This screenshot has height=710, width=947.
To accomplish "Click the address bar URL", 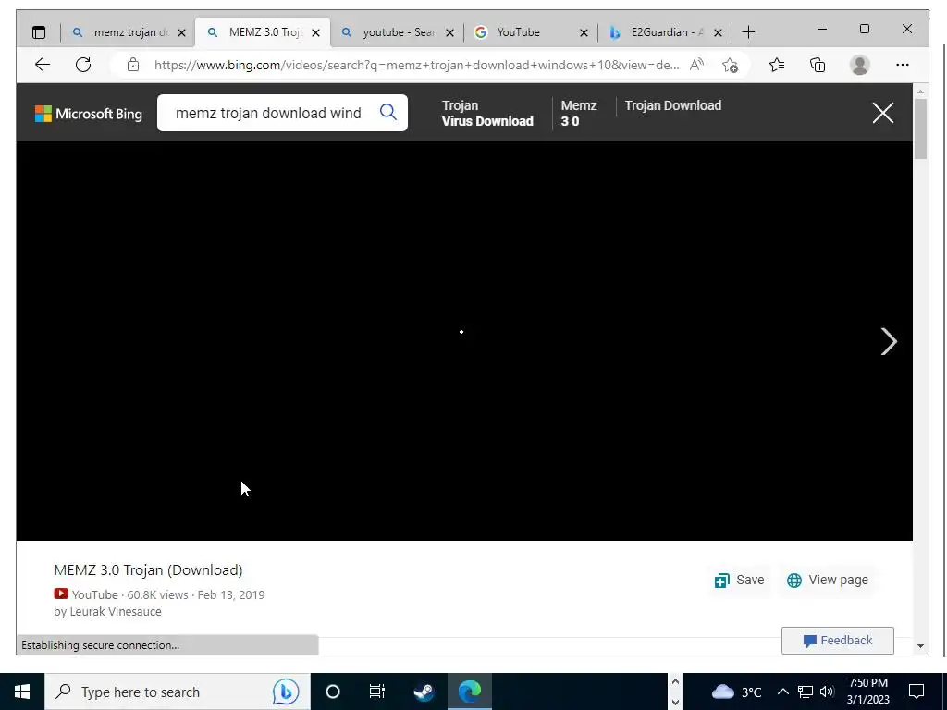I will (417, 65).
